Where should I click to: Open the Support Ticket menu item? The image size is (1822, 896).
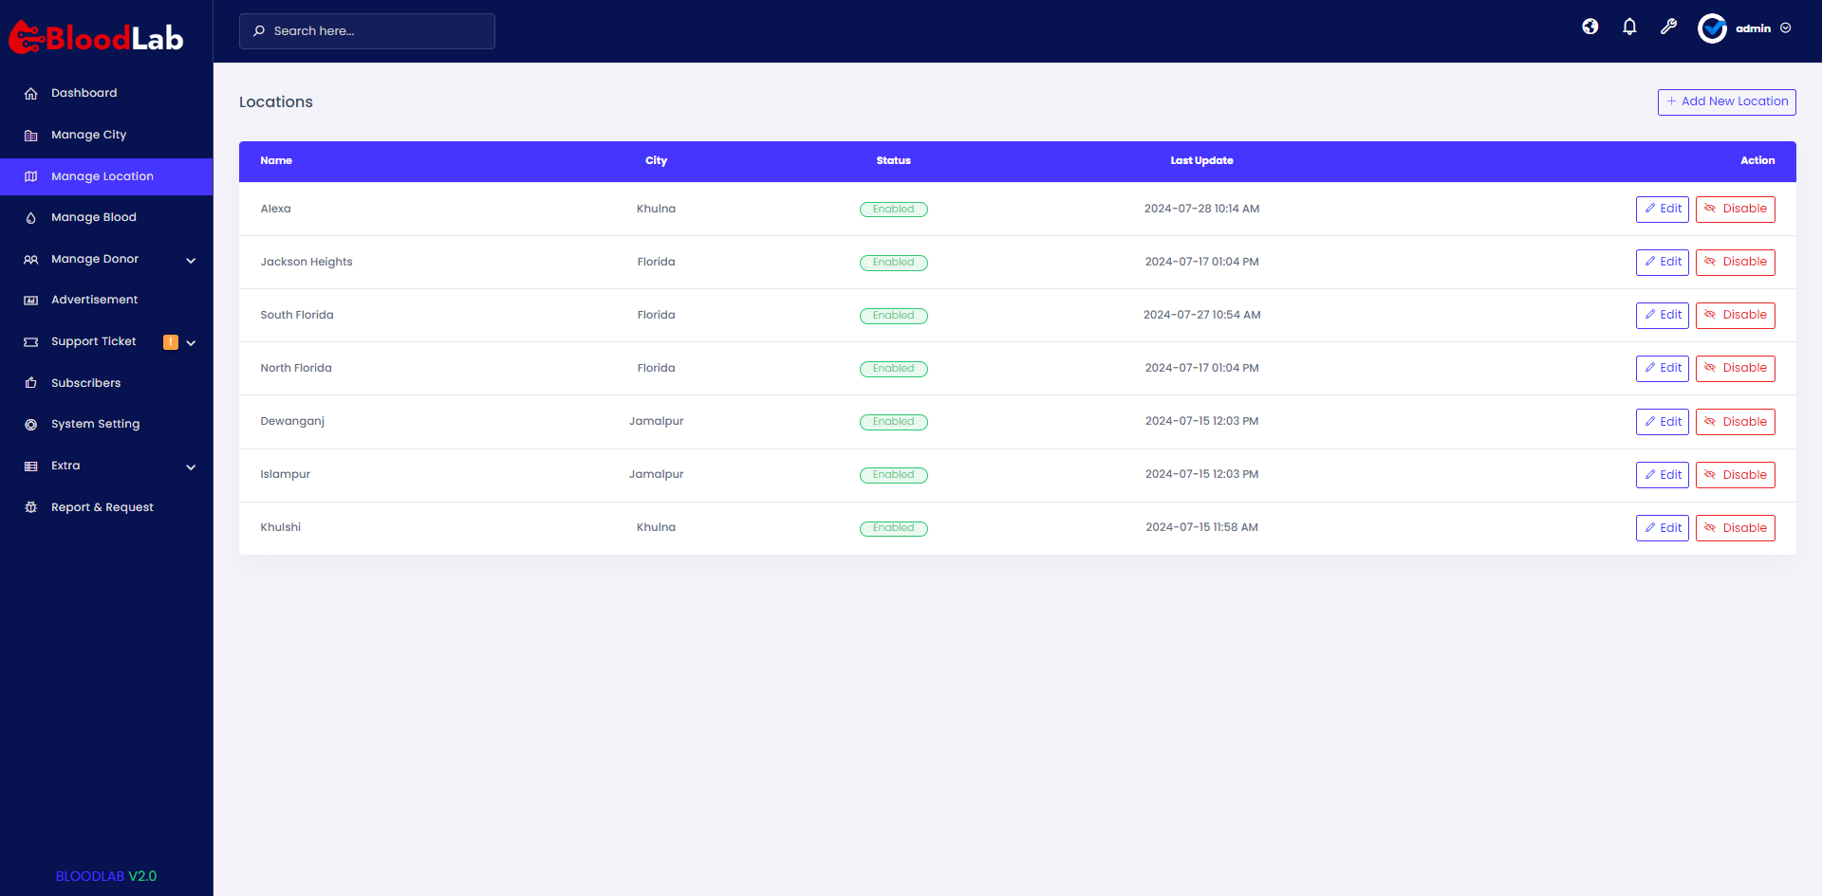(93, 341)
